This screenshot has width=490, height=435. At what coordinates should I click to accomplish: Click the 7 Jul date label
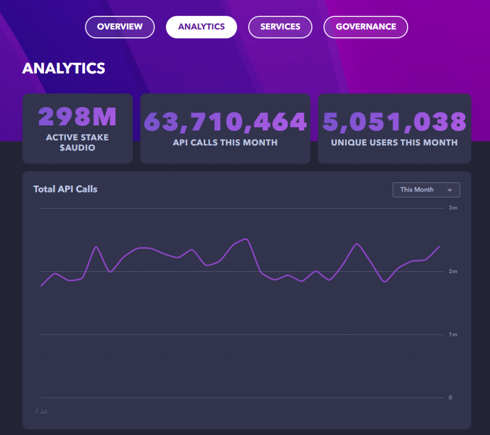pos(41,411)
